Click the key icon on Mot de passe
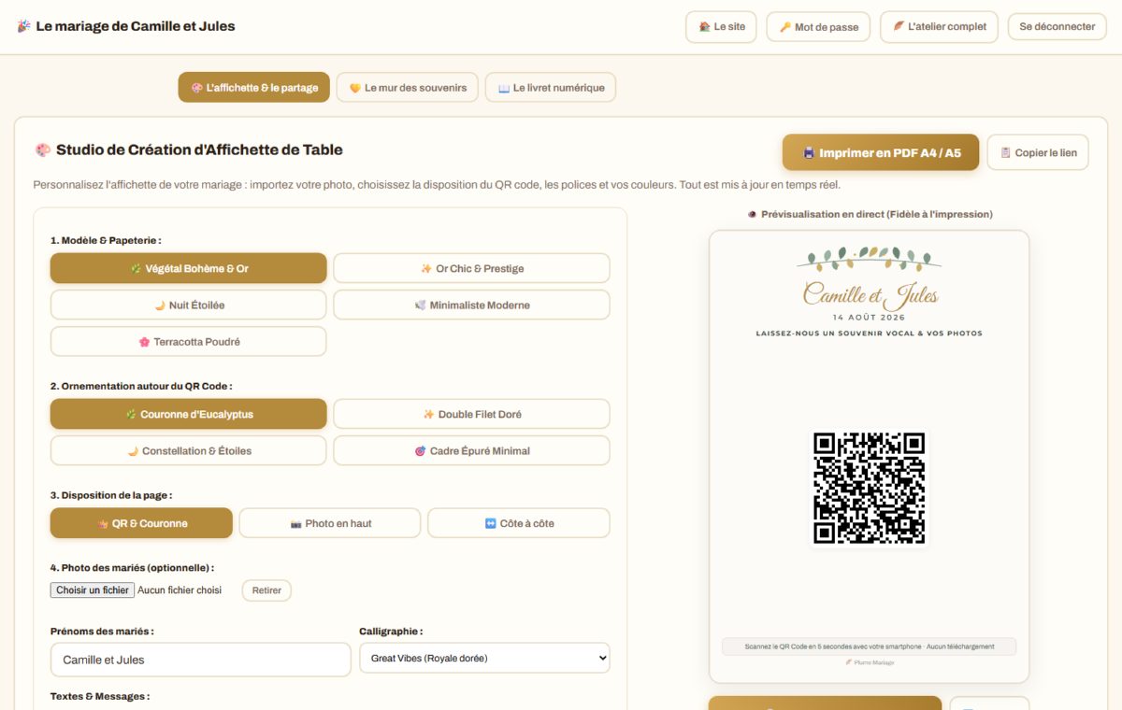1122x710 pixels. [785, 27]
